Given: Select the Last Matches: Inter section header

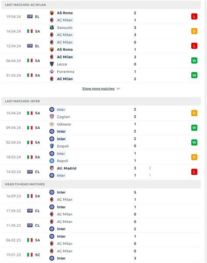Looking at the screenshot, I should (x=101, y=101).
